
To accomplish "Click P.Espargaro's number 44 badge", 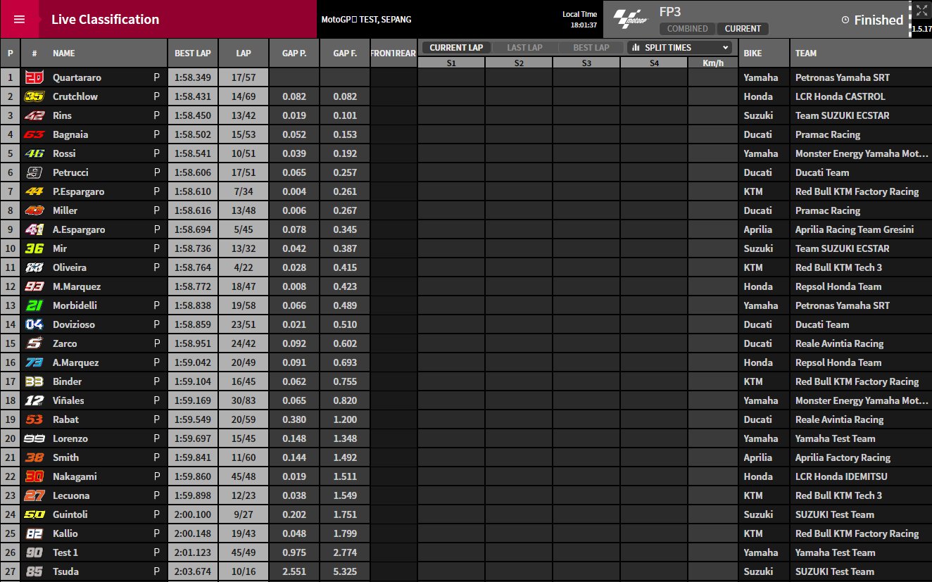I will pos(34,191).
